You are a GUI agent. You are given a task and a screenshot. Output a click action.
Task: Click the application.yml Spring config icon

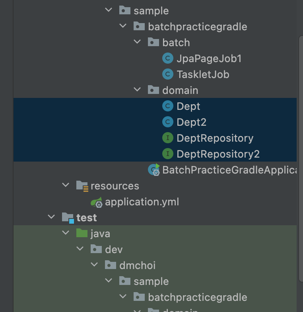point(97,202)
